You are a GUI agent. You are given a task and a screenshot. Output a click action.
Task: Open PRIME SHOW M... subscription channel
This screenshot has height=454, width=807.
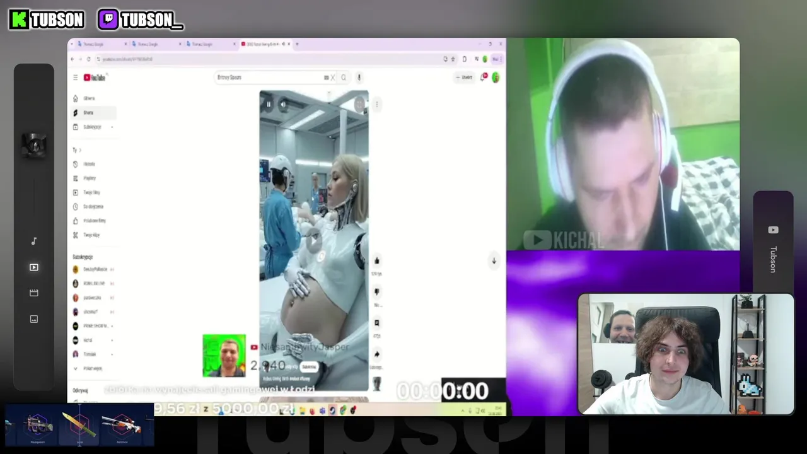(x=95, y=326)
